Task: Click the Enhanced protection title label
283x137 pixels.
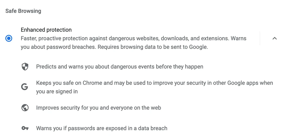Action: (46, 30)
